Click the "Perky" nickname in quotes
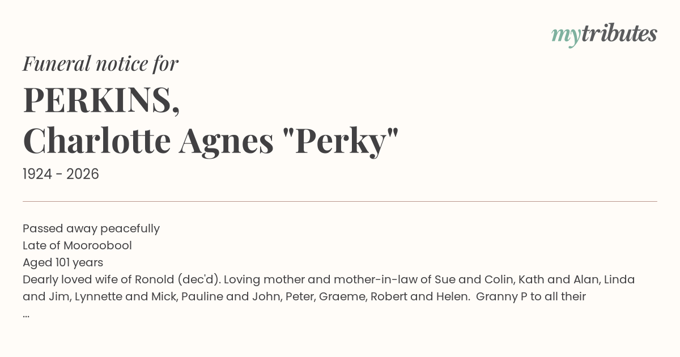The height and width of the screenshot is (357, 680). [x=341, y=141]
